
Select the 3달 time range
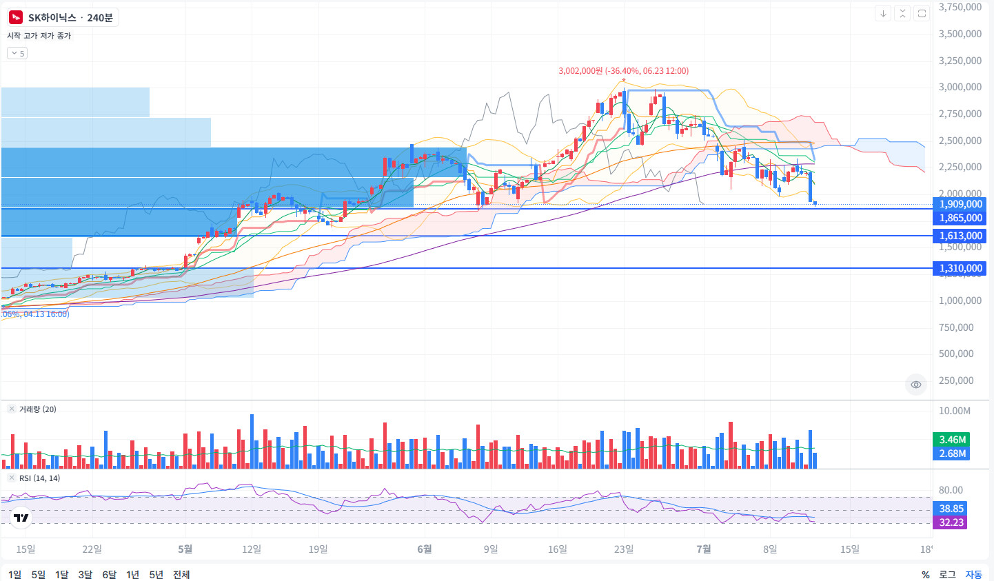[x=85, y=574]
